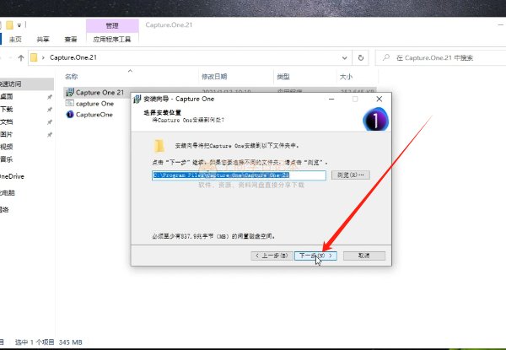The image size is (506, 350).
Task: Select the 'capture One' document file icon
Action: 70,103
